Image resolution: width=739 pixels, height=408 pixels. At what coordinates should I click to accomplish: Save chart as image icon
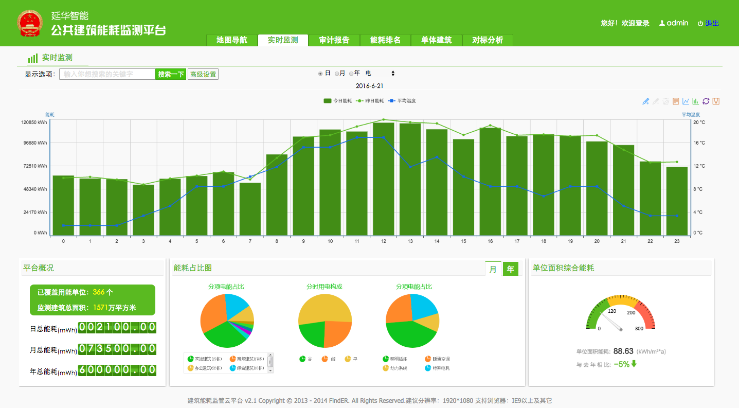[x=716, y=101]
